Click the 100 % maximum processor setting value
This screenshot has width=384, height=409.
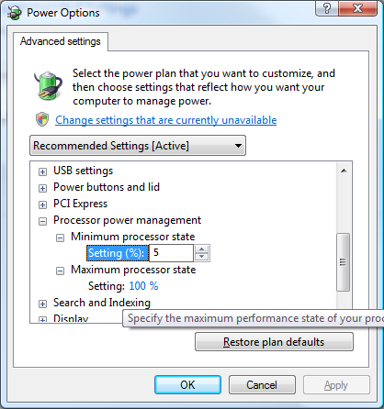(143, 286)
